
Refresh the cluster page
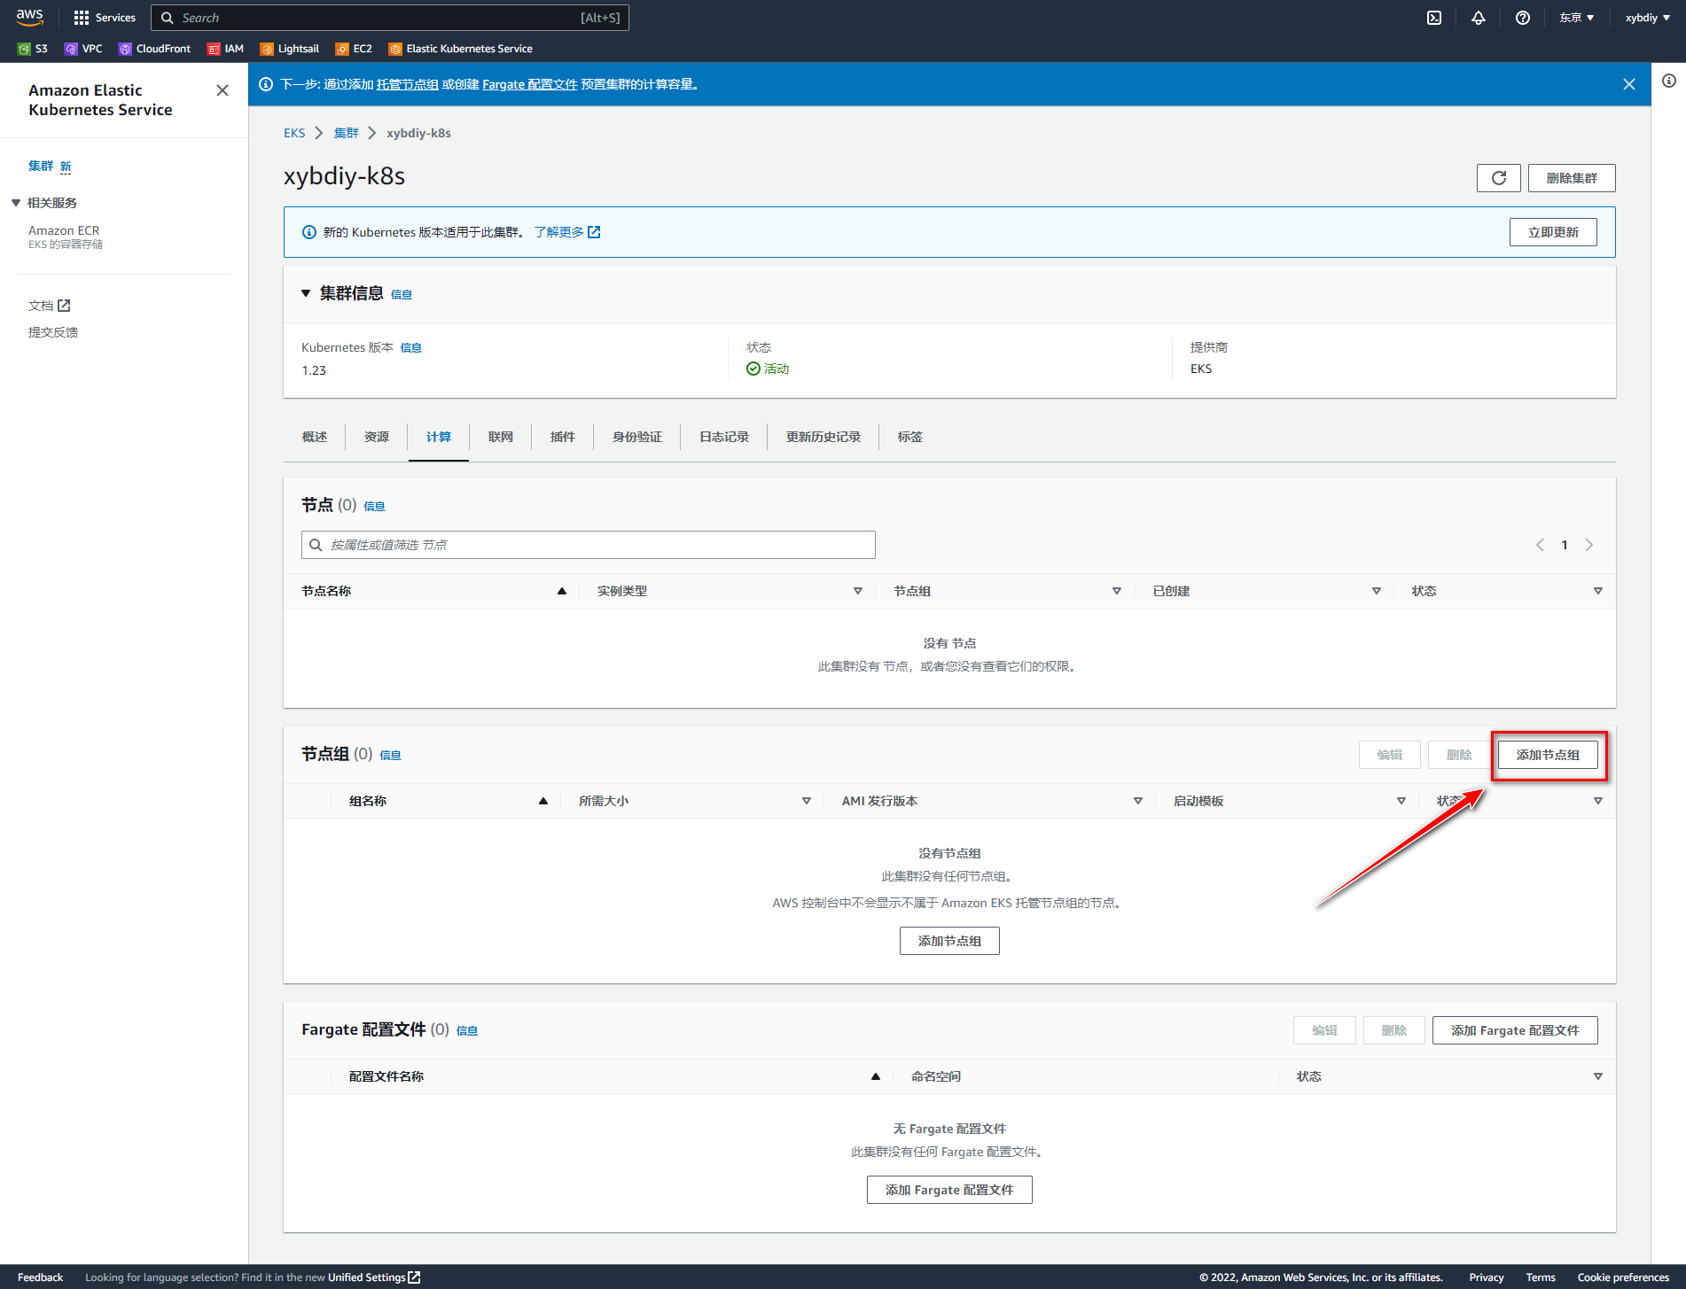(1499, 178)
